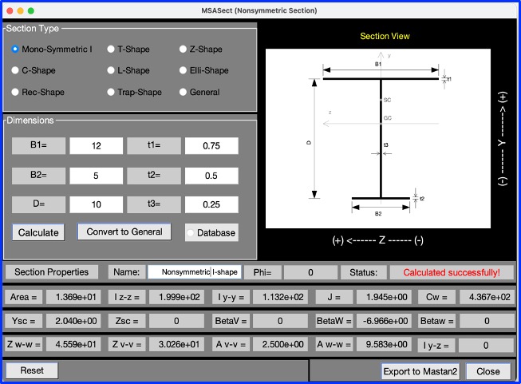Click the section Name text field
The width and height of the screenshot is (521, 384).
pos(194,272)
